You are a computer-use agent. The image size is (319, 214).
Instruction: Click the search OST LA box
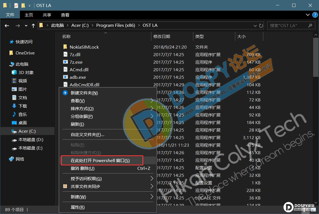point(288,25)
